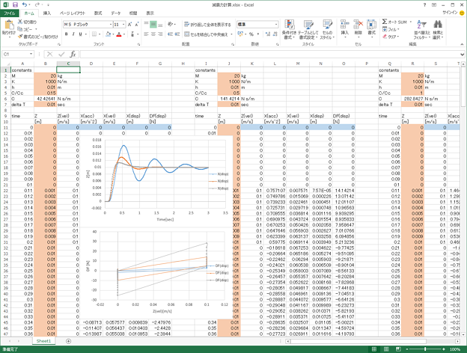Click the decrease indent icon
The width and height of the screenshot is (467, 353).
click(170, 34)
